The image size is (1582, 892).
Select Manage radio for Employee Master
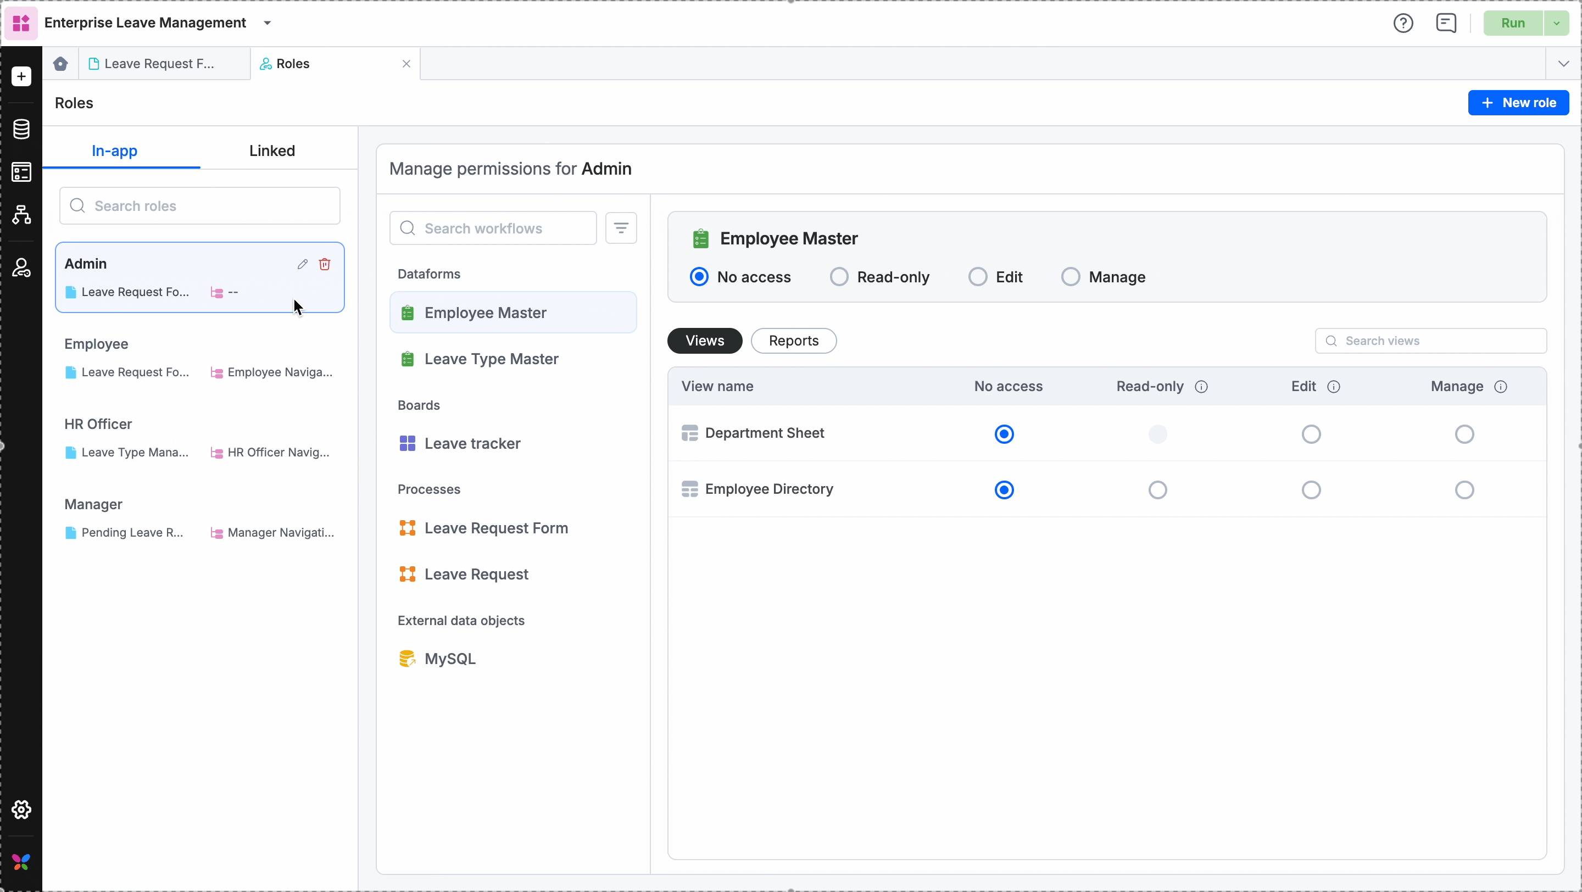point(1071,277)
